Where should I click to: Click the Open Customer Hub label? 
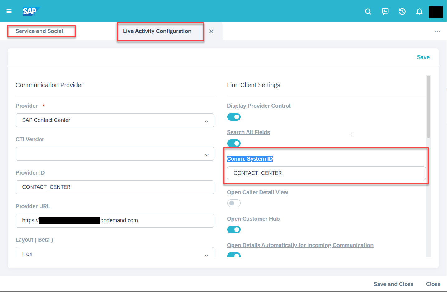click(x=253, y=219)
